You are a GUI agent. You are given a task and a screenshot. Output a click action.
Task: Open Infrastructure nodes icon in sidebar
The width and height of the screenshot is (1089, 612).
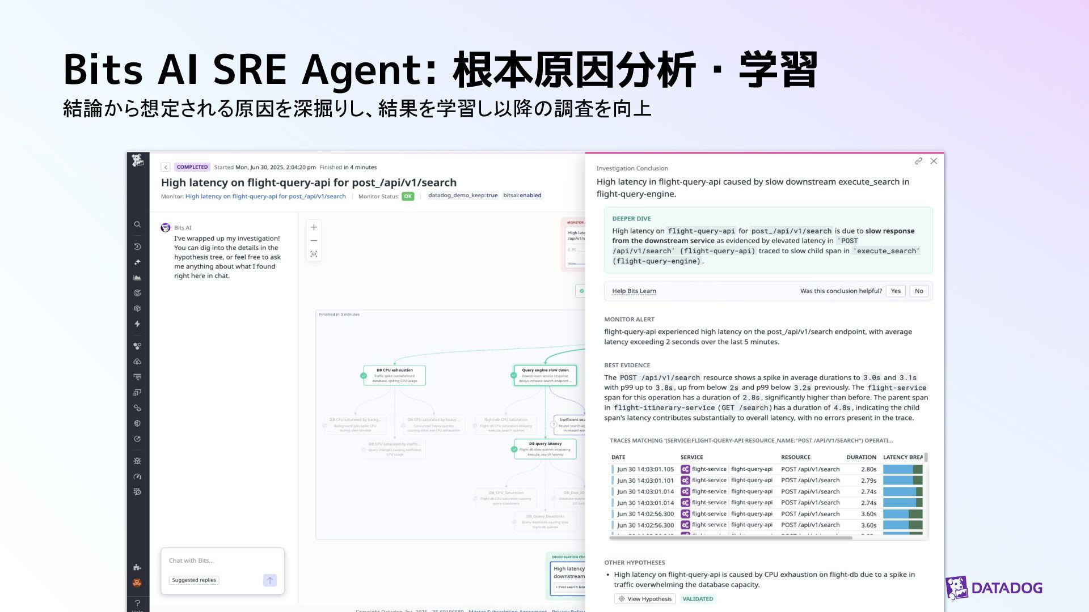click(137, 346)
